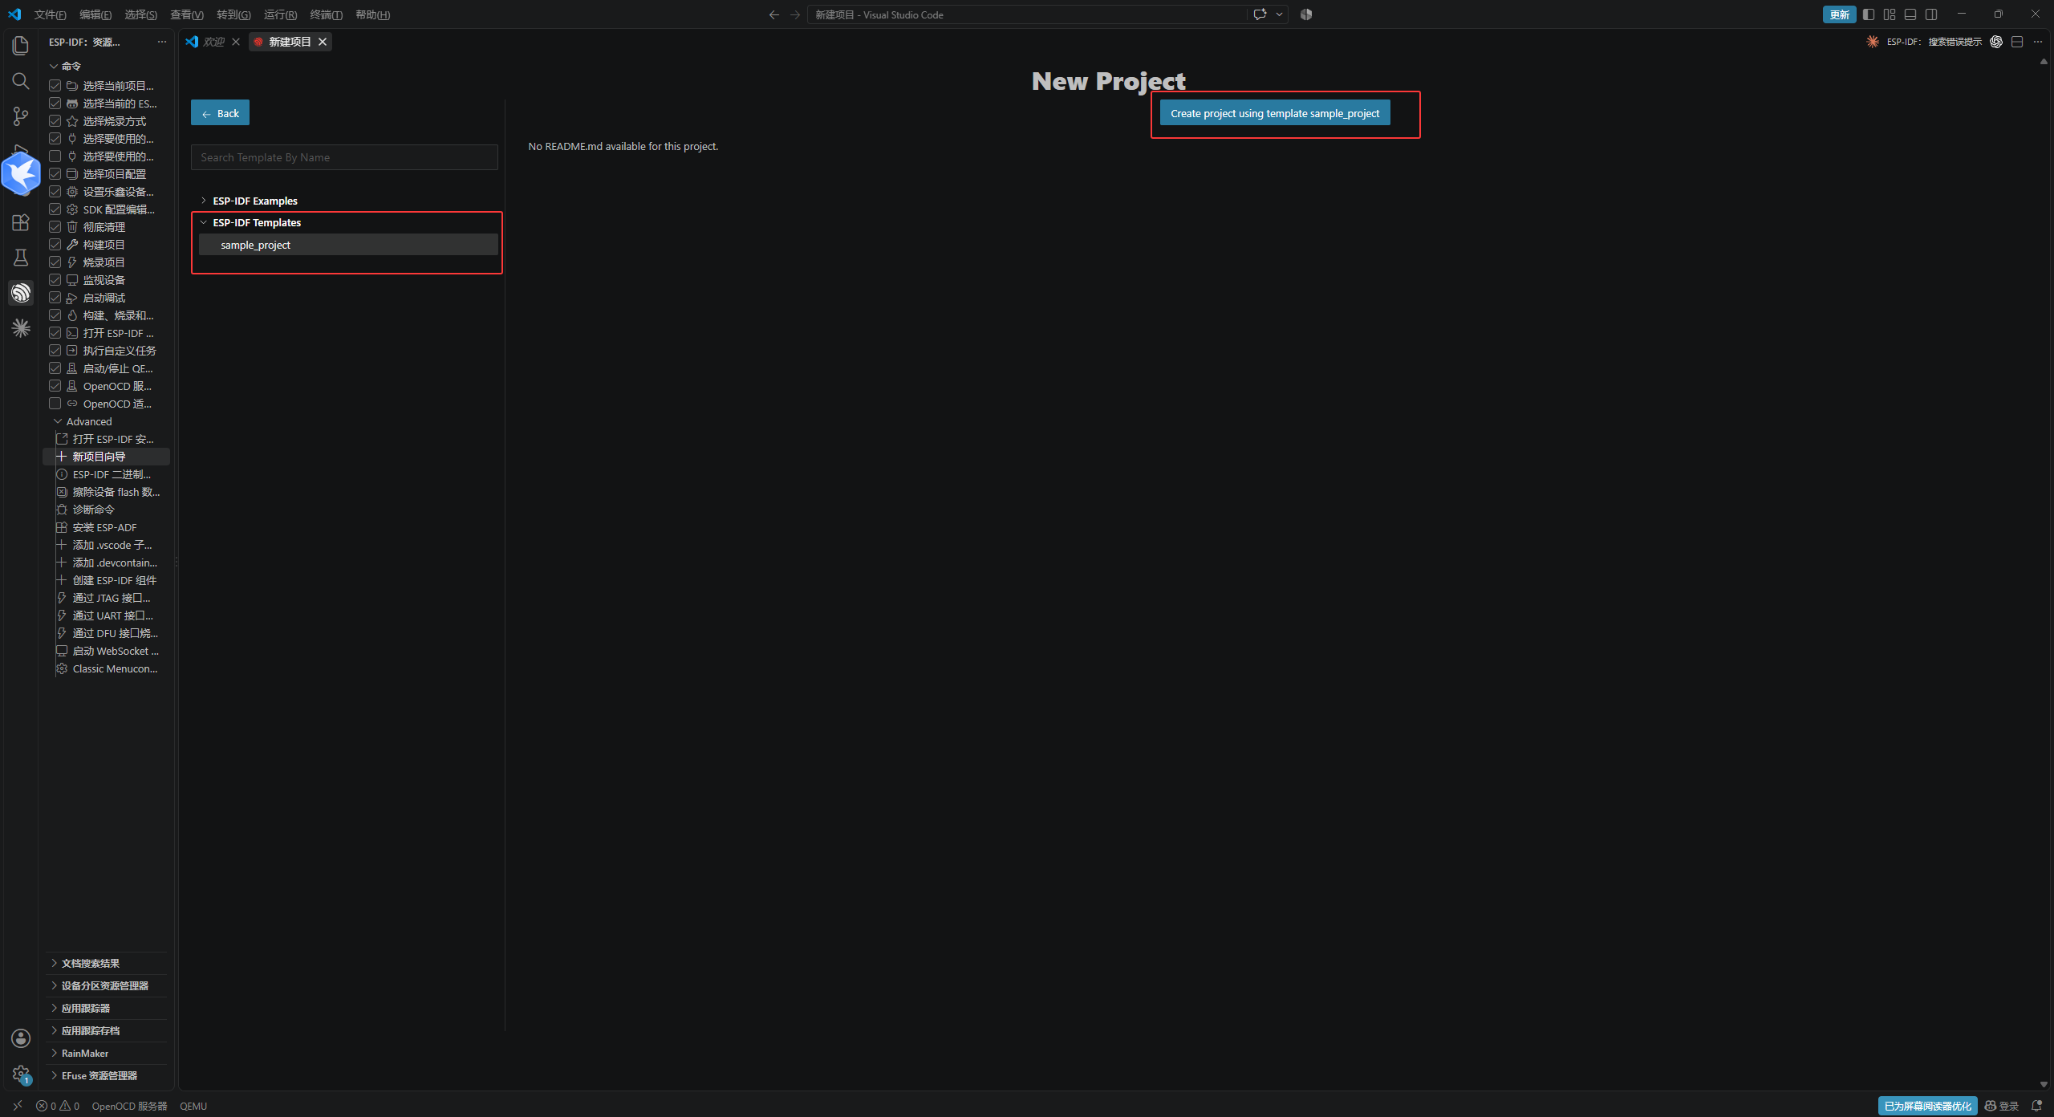
Task: Open the 终端(T) menu
Action: pyautogui.click(x=327, y=14)
